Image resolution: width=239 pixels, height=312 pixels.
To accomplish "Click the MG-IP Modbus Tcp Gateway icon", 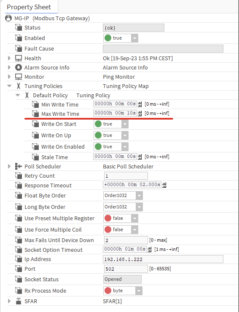I will click(8, 18).
